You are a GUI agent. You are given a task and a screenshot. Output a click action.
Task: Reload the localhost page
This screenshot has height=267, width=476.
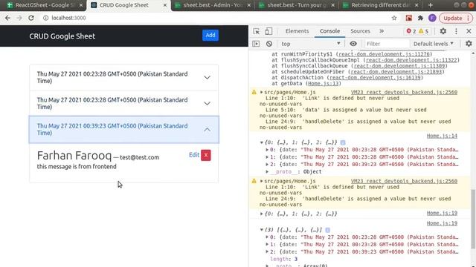pos(31,18)
